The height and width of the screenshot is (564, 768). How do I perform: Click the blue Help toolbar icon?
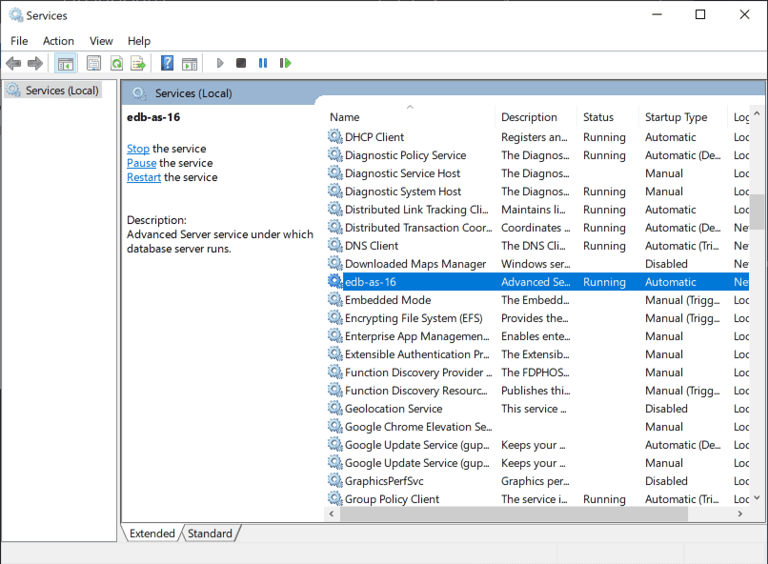coord(167,63)
